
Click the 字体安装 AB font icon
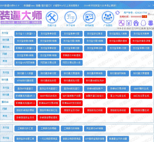(x=121, y=23)
